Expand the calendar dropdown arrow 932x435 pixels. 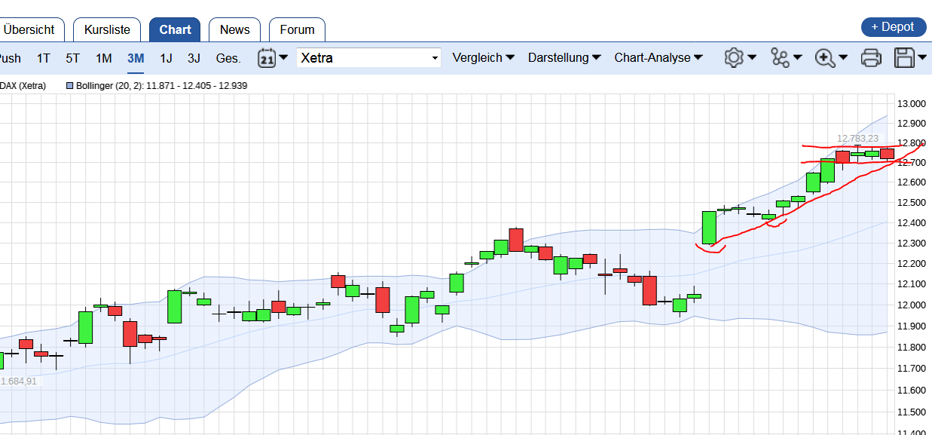click(x=283, y=58)
